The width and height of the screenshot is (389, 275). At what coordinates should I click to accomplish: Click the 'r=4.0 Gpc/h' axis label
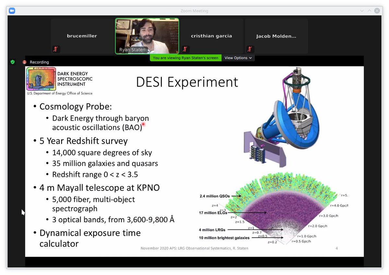(x=339, y=205)
